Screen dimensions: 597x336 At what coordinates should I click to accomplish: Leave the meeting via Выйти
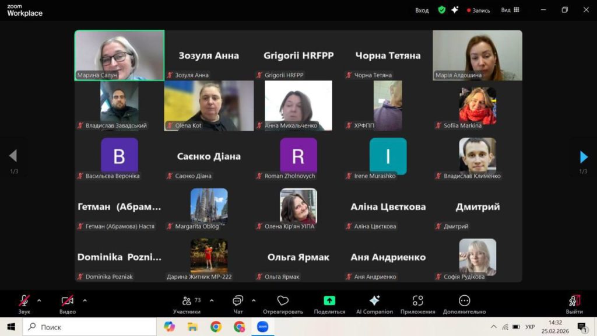point(574,304)
